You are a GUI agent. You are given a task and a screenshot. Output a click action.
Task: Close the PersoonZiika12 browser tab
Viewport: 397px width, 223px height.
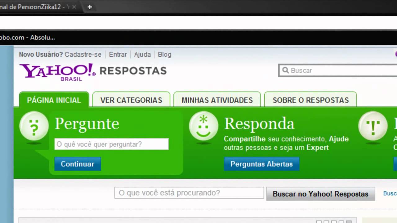pyautogui.click(x=74, y=7)
